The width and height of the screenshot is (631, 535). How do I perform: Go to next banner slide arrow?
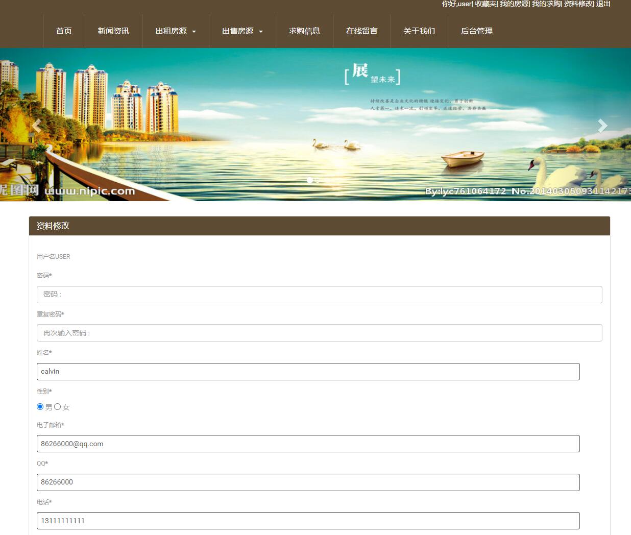click(x=602, y=126)
